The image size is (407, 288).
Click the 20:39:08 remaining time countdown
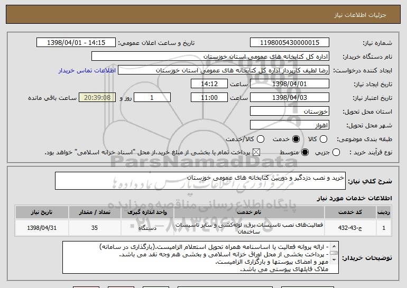[x=97, y=98]
